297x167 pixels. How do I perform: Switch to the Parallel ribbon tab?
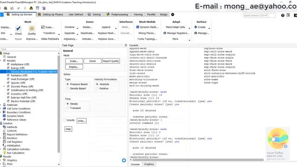click(x=151, y=14)
